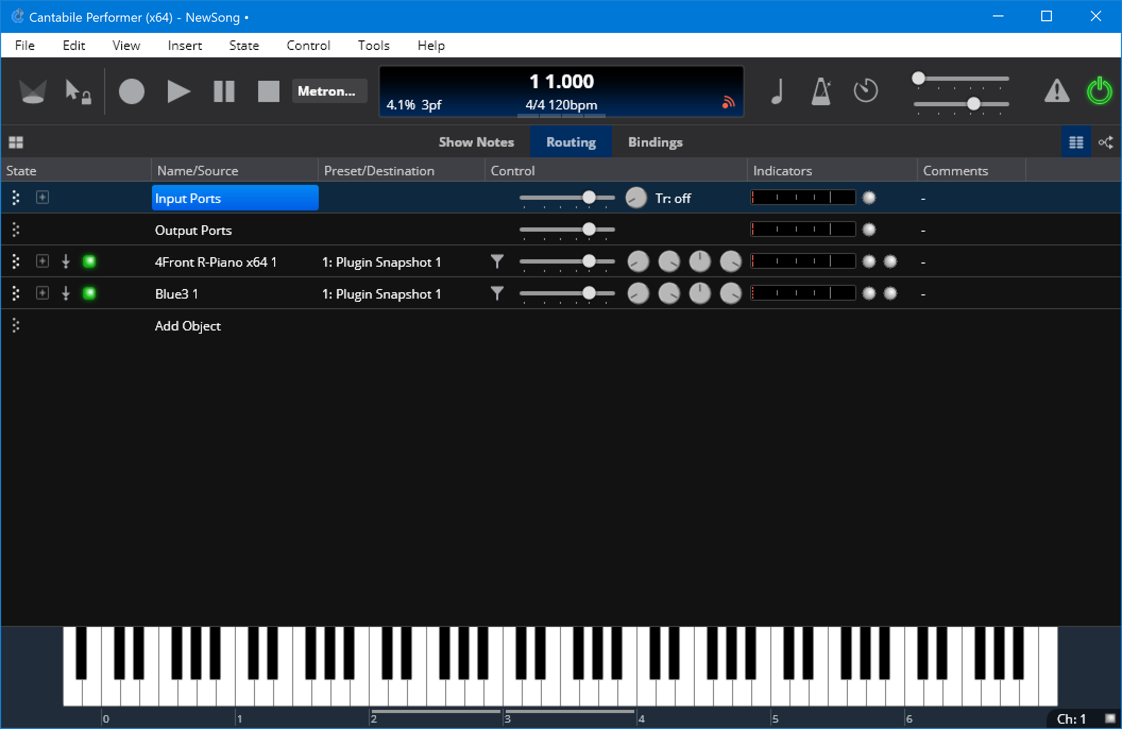The height and width of the screenshot is (729, 1122).
Task: Toggle 4Front R-Piano bypass arrow icon
Action: click(65, 261)
